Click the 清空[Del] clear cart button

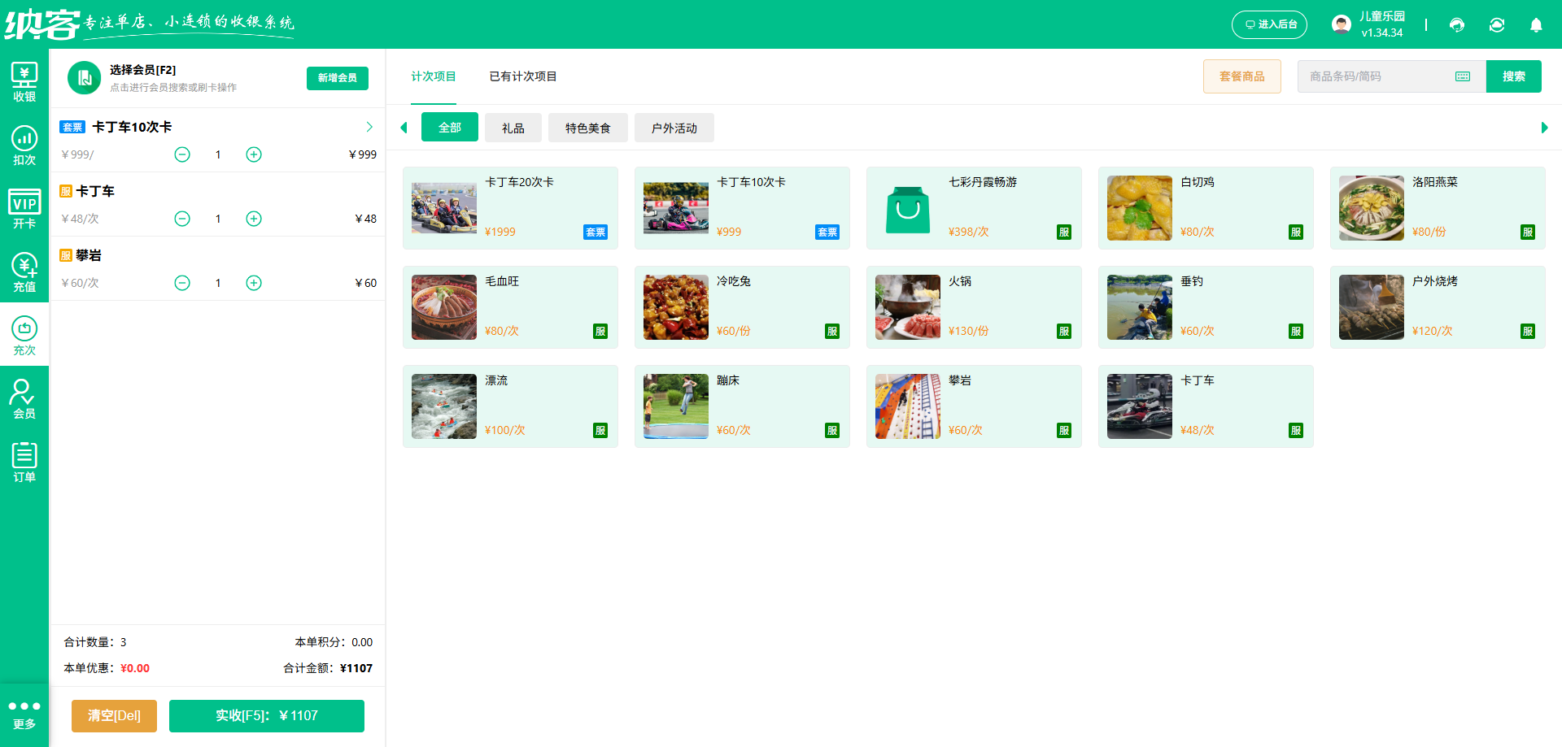click(114, 716)
